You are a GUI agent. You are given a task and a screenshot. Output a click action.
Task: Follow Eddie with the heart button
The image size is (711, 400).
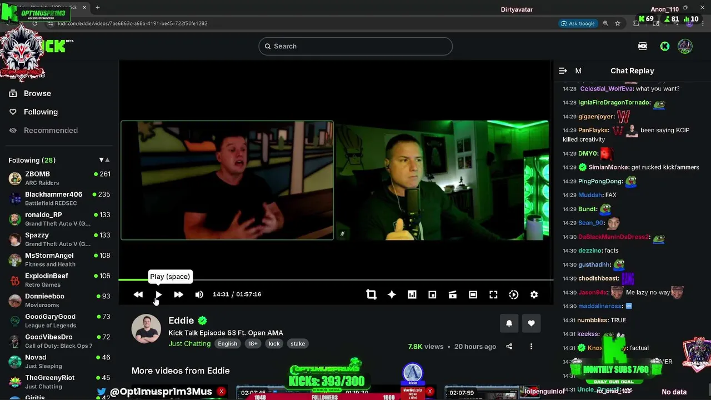click(531, 323)
